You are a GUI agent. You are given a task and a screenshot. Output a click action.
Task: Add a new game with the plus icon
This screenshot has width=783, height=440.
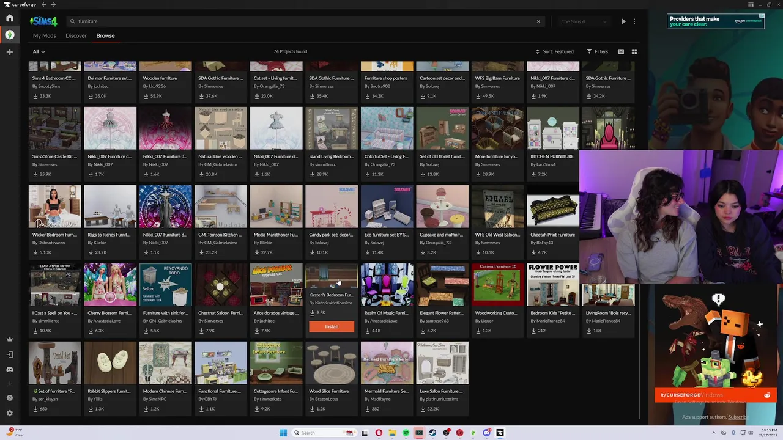tap(10, 52)
